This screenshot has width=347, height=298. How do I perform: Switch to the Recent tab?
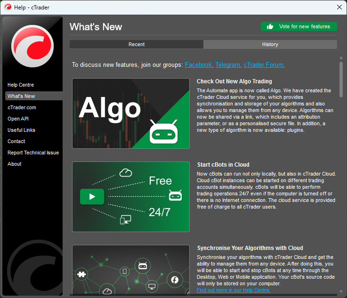[x=137, y=44]
